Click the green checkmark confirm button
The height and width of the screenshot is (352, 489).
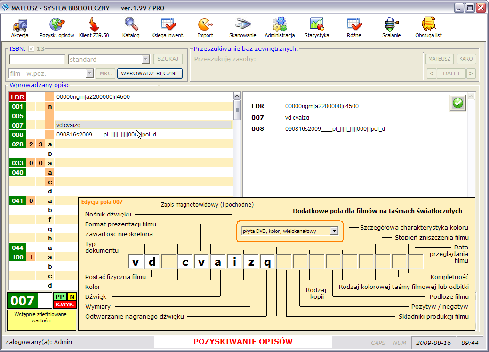coord(457,103)
